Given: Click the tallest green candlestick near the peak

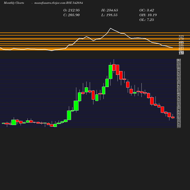Looking at the screenshot, I should [x=111, y=72].
